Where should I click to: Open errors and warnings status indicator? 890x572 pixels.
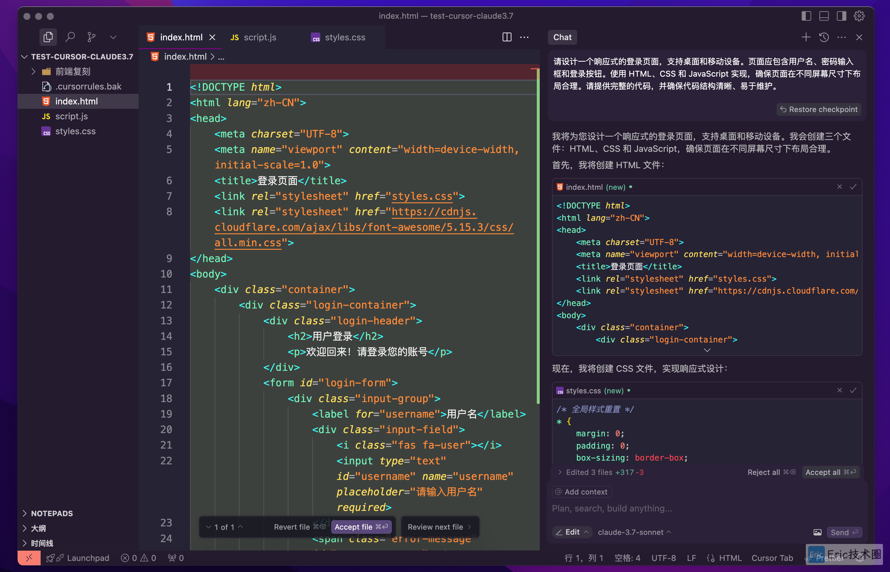(x=139, y=558)
